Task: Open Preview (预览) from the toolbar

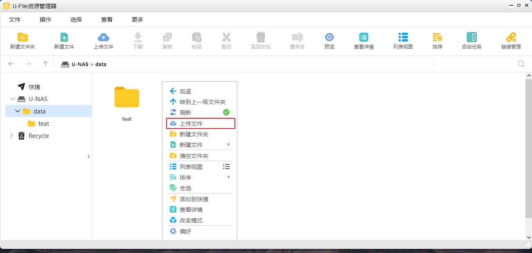Action: coord(329,38)
